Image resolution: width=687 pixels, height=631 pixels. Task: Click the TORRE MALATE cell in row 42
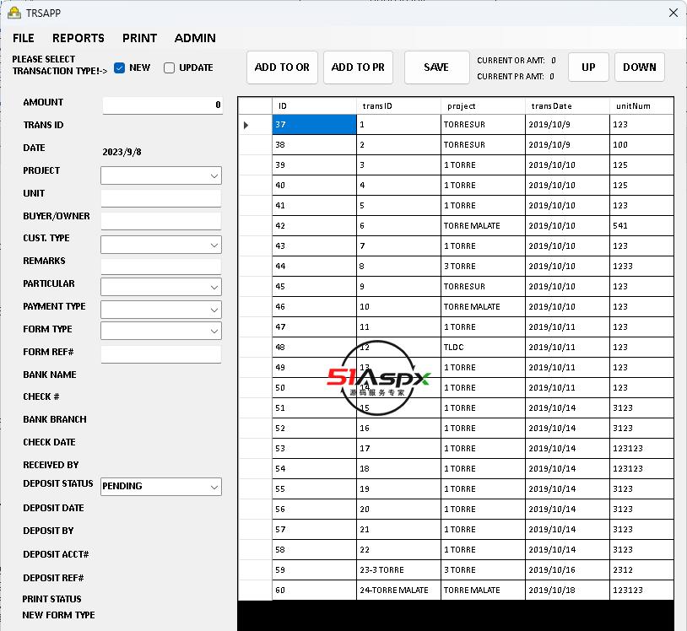pyautogui.click(x=483, y=226)
